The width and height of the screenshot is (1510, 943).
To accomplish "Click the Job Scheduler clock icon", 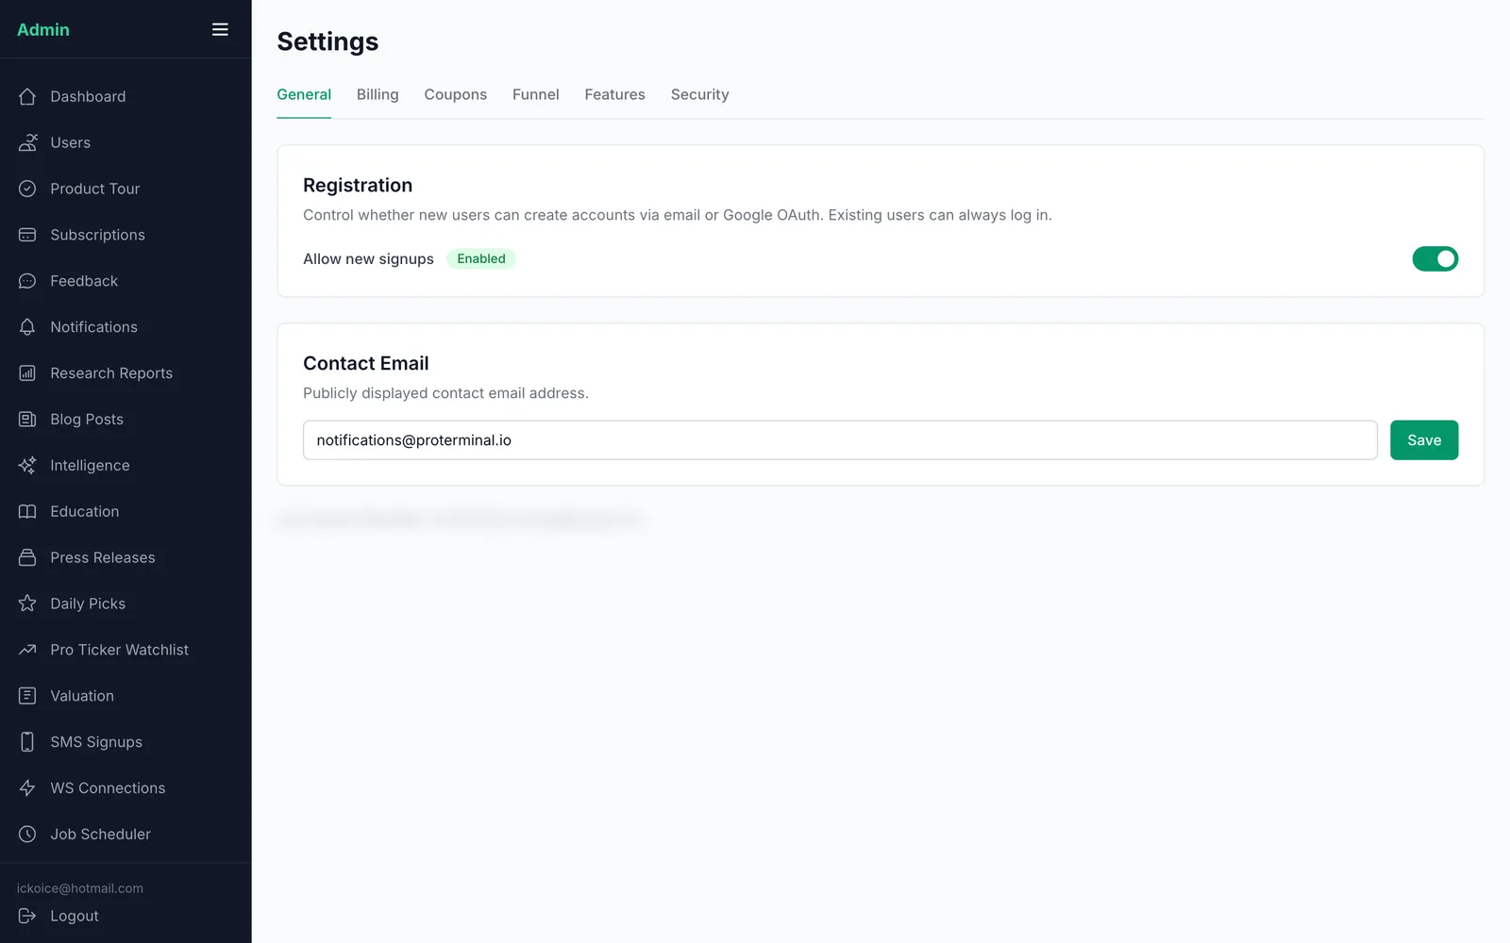I will tap(27, 835).
